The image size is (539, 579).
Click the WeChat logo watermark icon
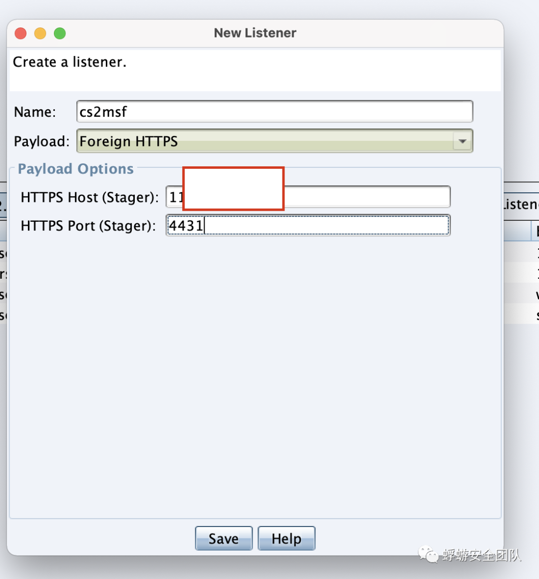(x=428, y=554)
